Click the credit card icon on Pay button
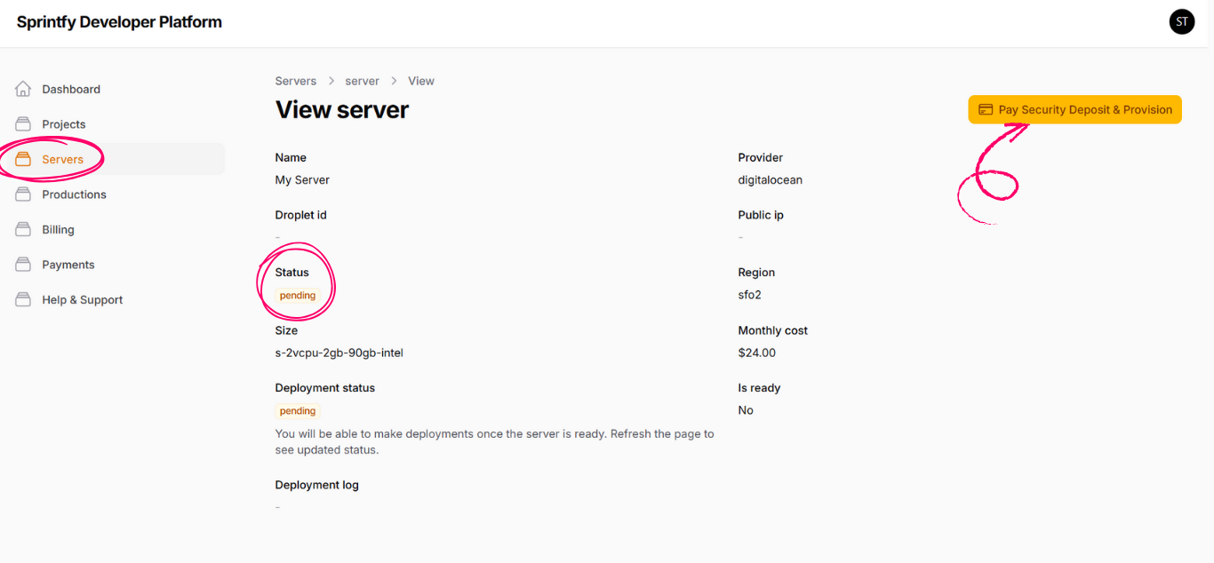The height and width of the screenshot is (563, 1214). tap(985, 110)
